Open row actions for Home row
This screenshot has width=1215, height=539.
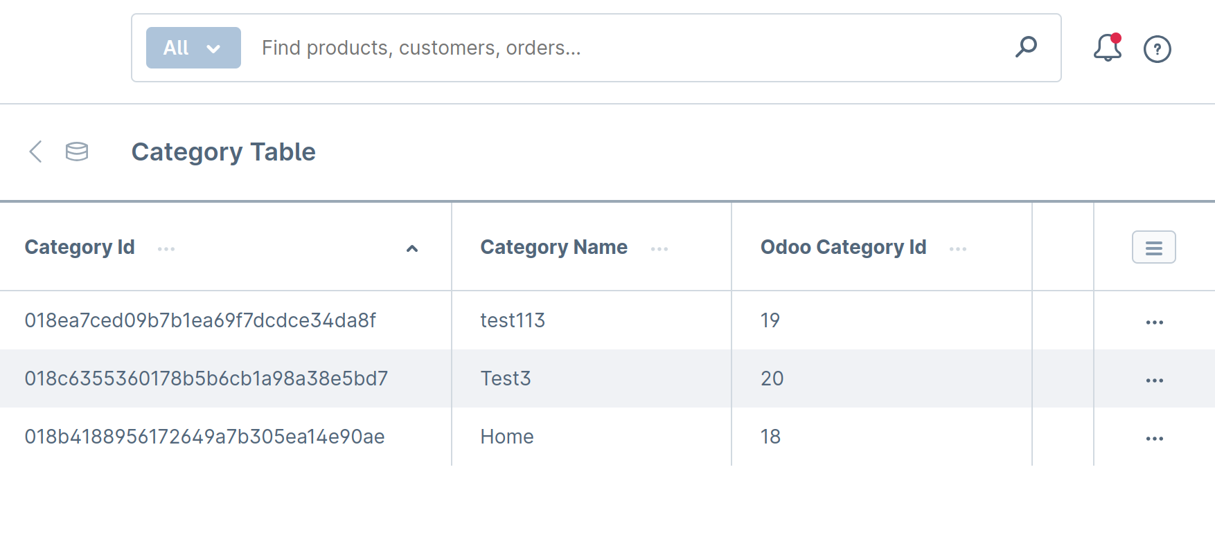[1154, 439]
